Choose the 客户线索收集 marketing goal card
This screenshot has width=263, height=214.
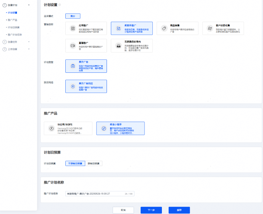pos(223,28)
